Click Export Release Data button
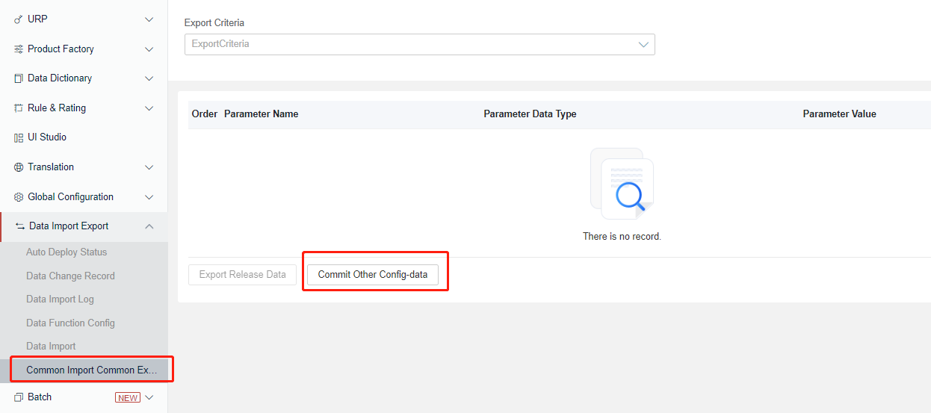Screen dimensions: 931x413 pos(242,275)
